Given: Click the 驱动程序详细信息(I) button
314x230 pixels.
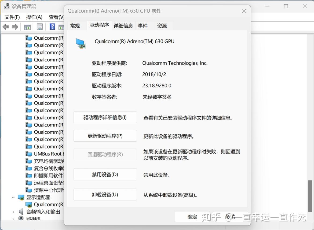Looking at the screenshot, I should [105, 117].
